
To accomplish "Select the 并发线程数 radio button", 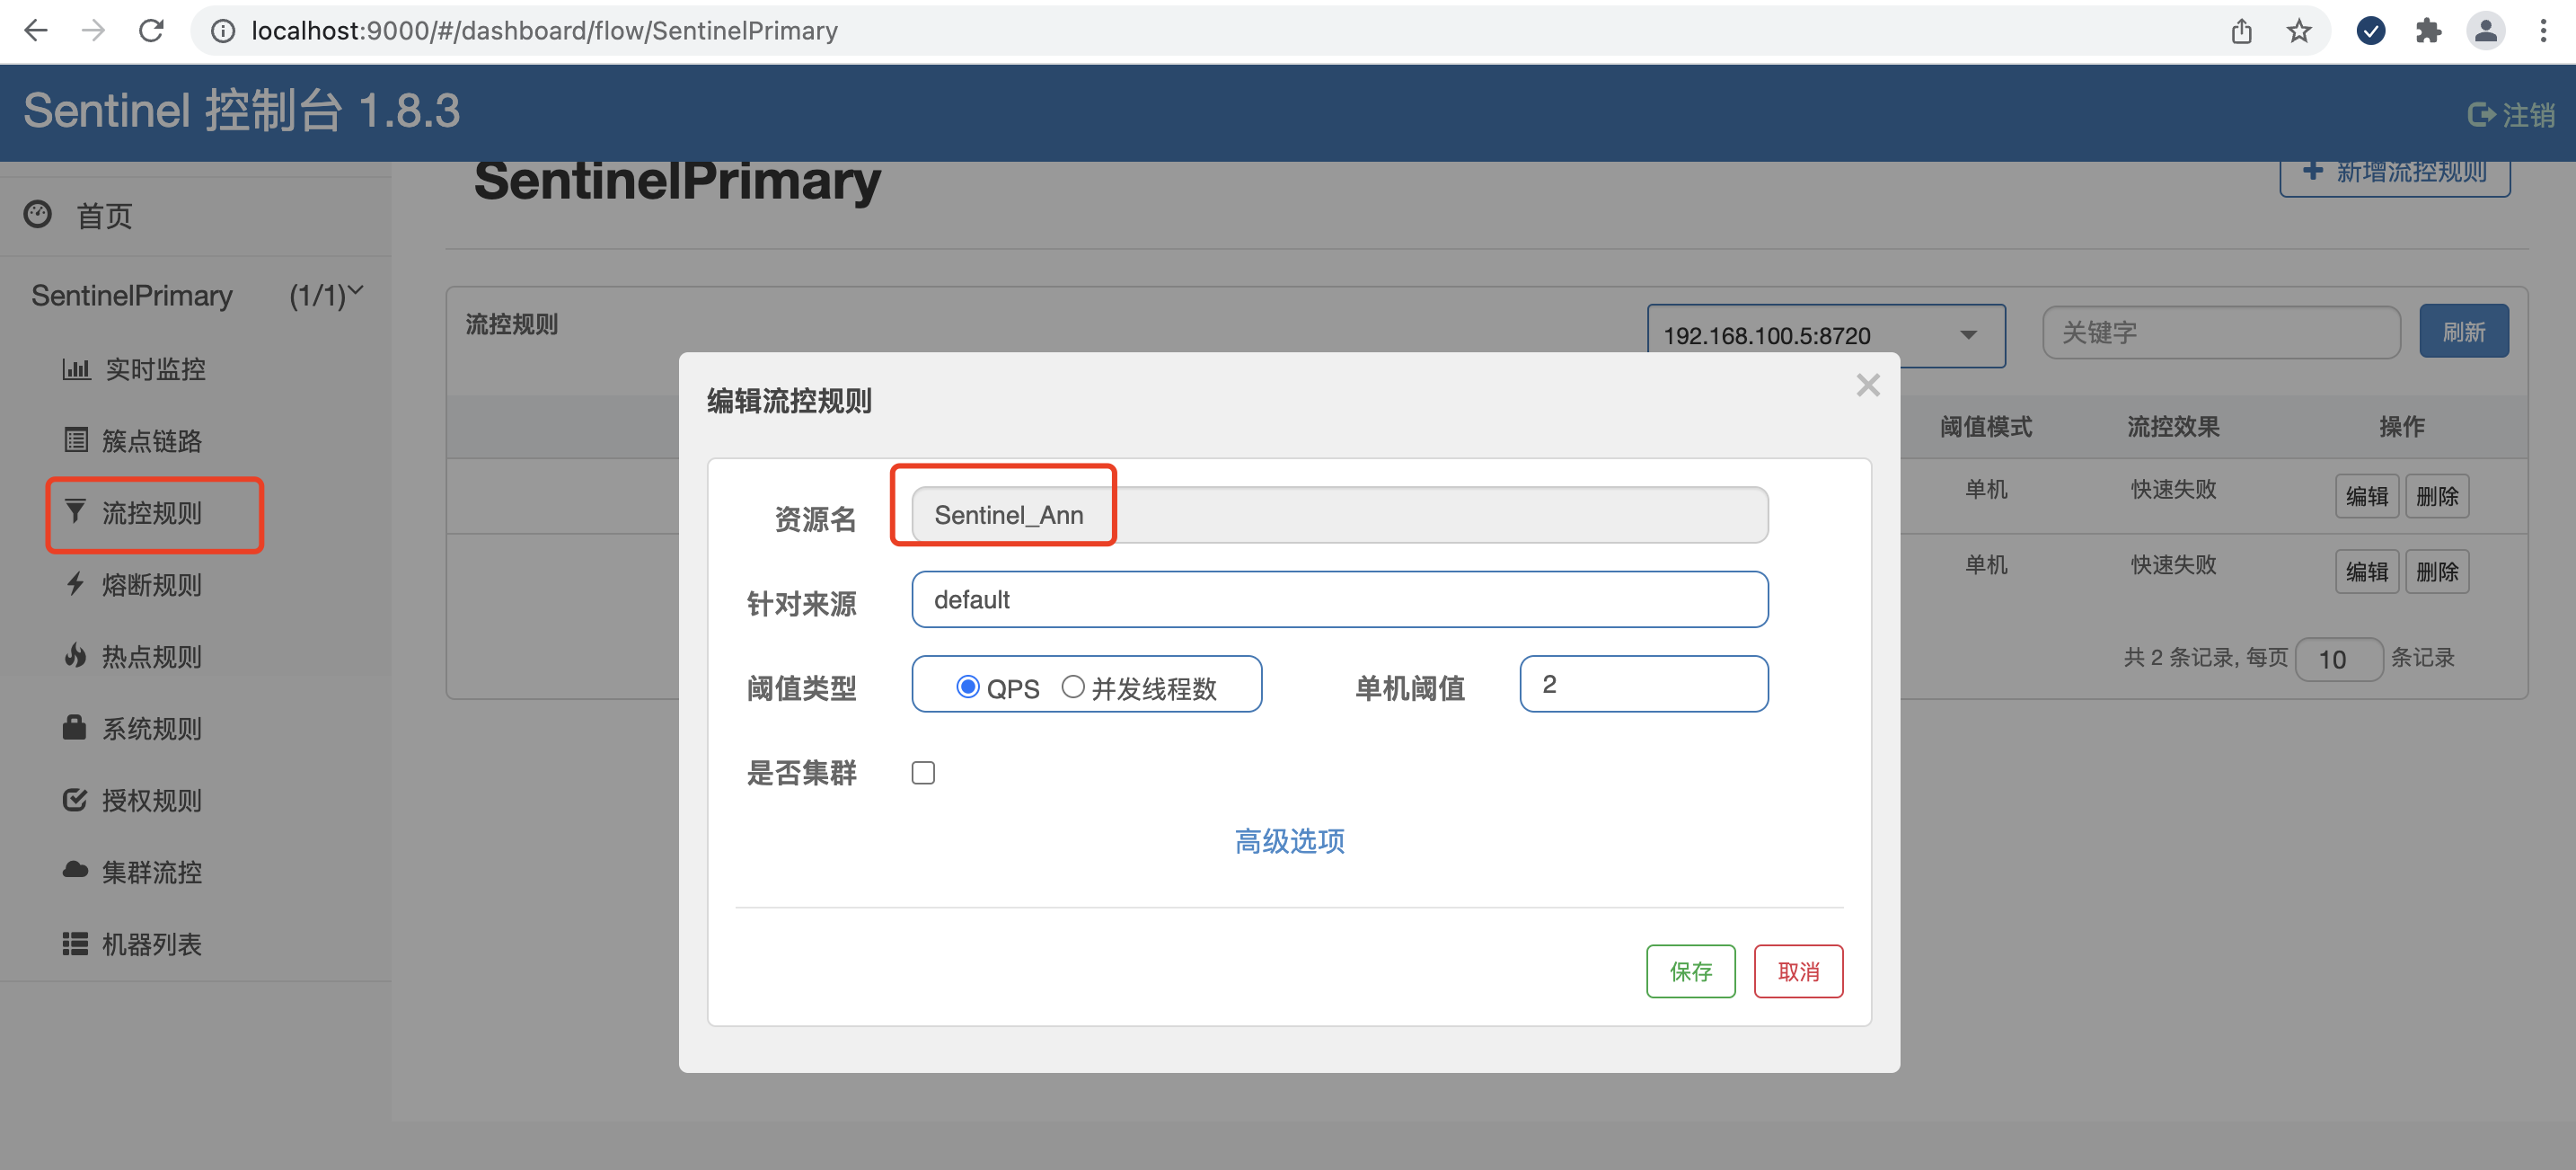I will click(x=1072, y=687).
